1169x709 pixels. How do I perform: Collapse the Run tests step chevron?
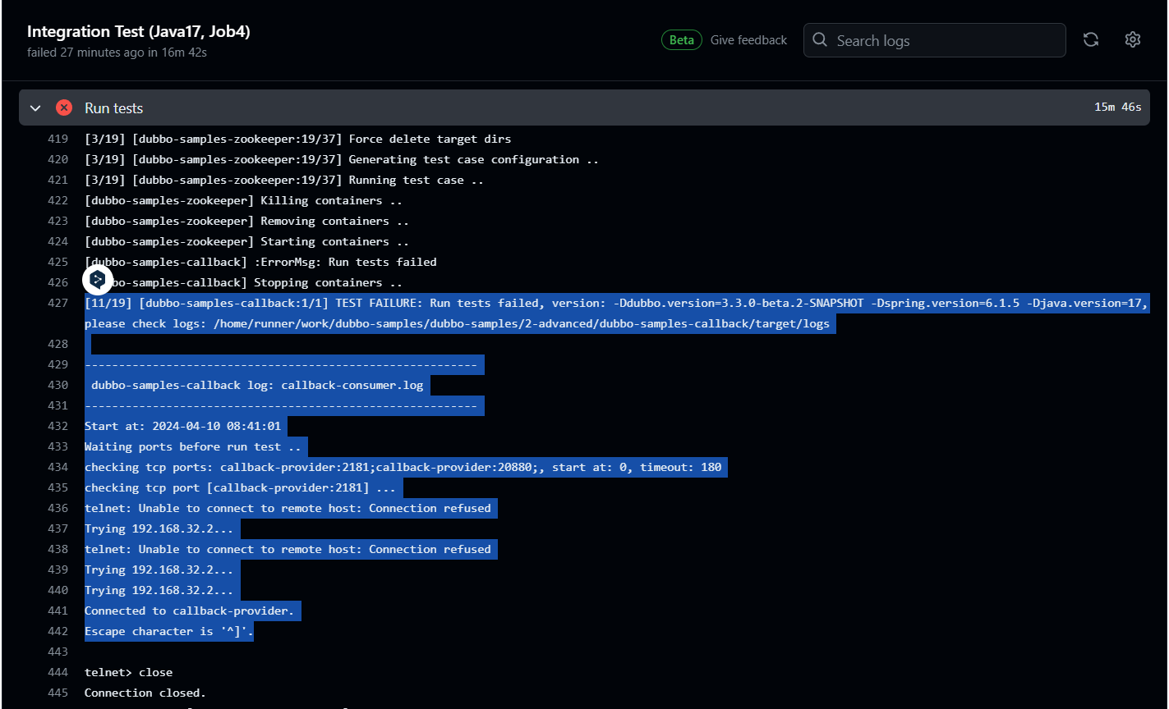[x=35, y=108]
